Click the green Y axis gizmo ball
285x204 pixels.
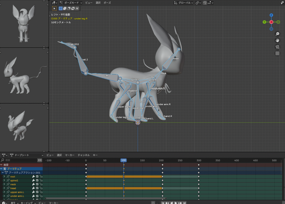click(x=264, y=22)
